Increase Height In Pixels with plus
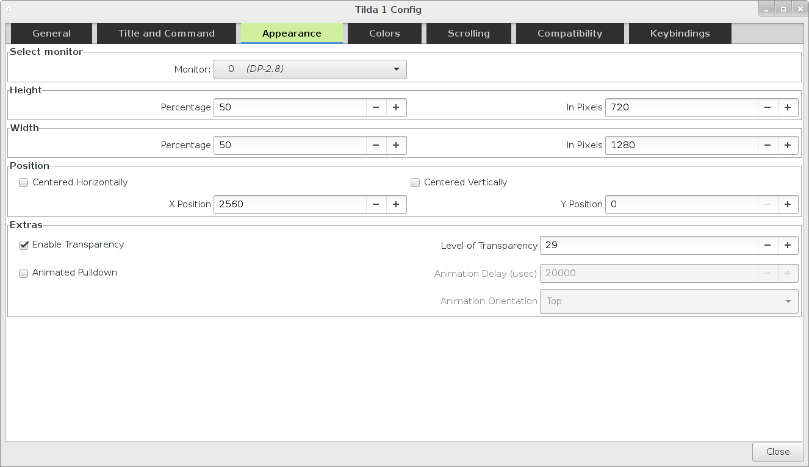This screenshot has height=467, width=809. coord(788,107)
